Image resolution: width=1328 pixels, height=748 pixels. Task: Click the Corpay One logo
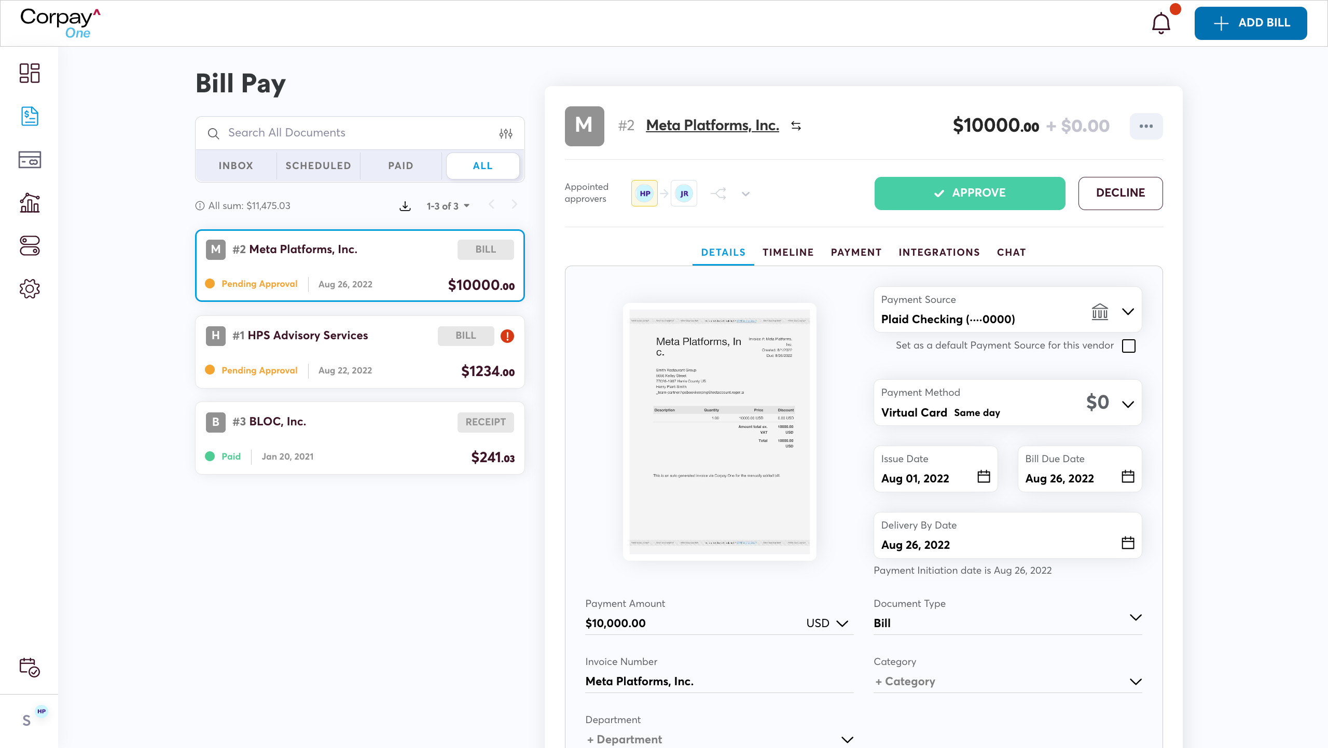click(x=60, y=23)
